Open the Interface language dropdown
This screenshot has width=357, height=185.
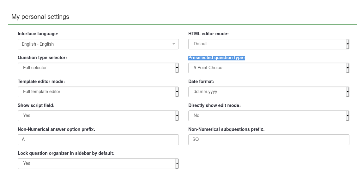coord(98,44)
